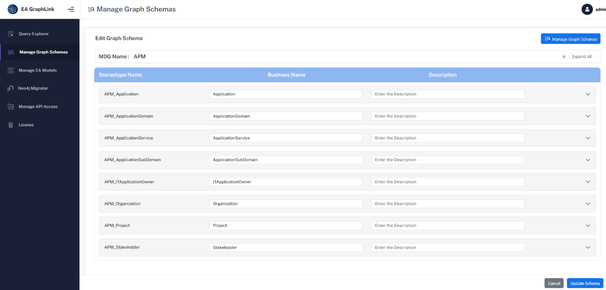This screenshot has height=290, width=606.
Task: Select the Neo4j Migrator menu item
Action: [33, 89]
